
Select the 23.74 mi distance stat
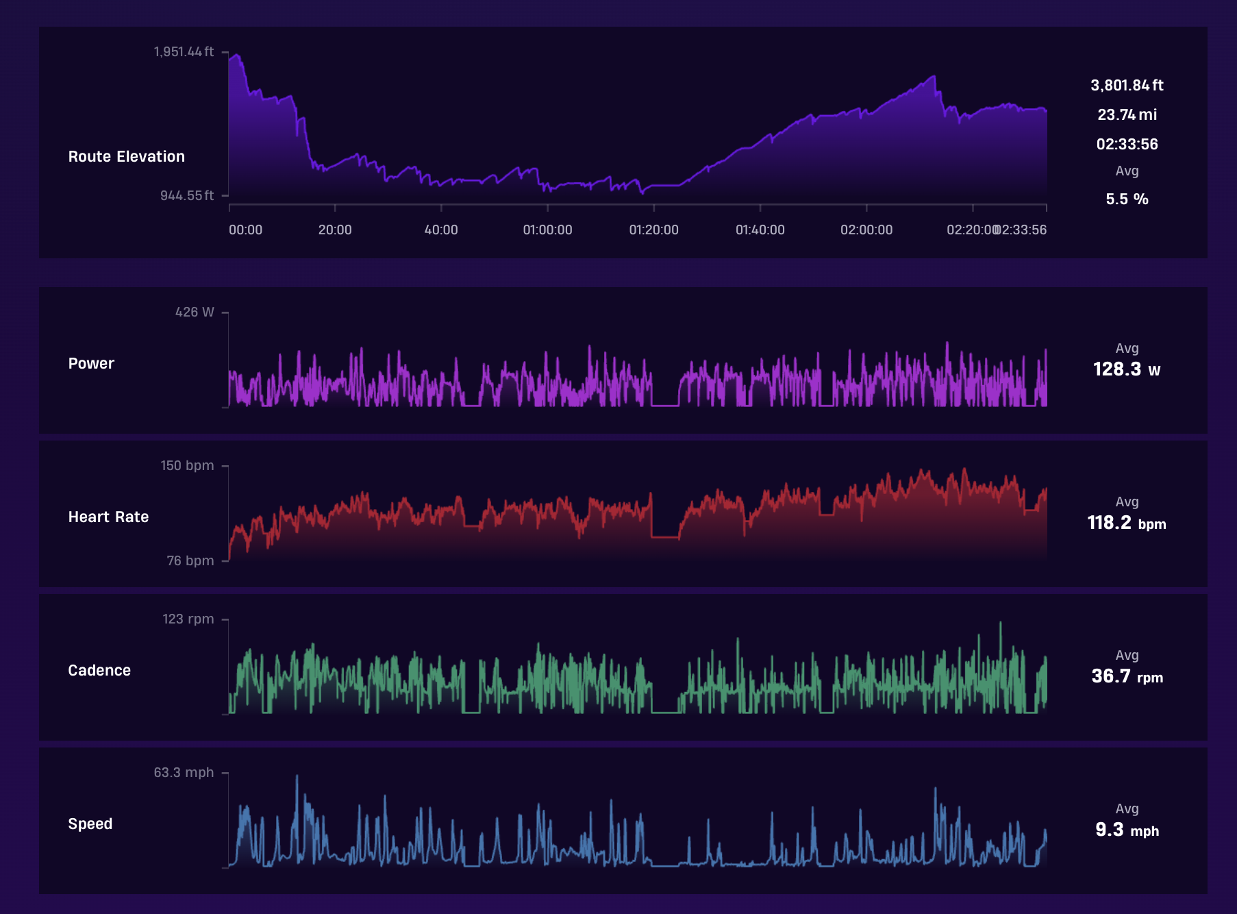[1127, 115]
